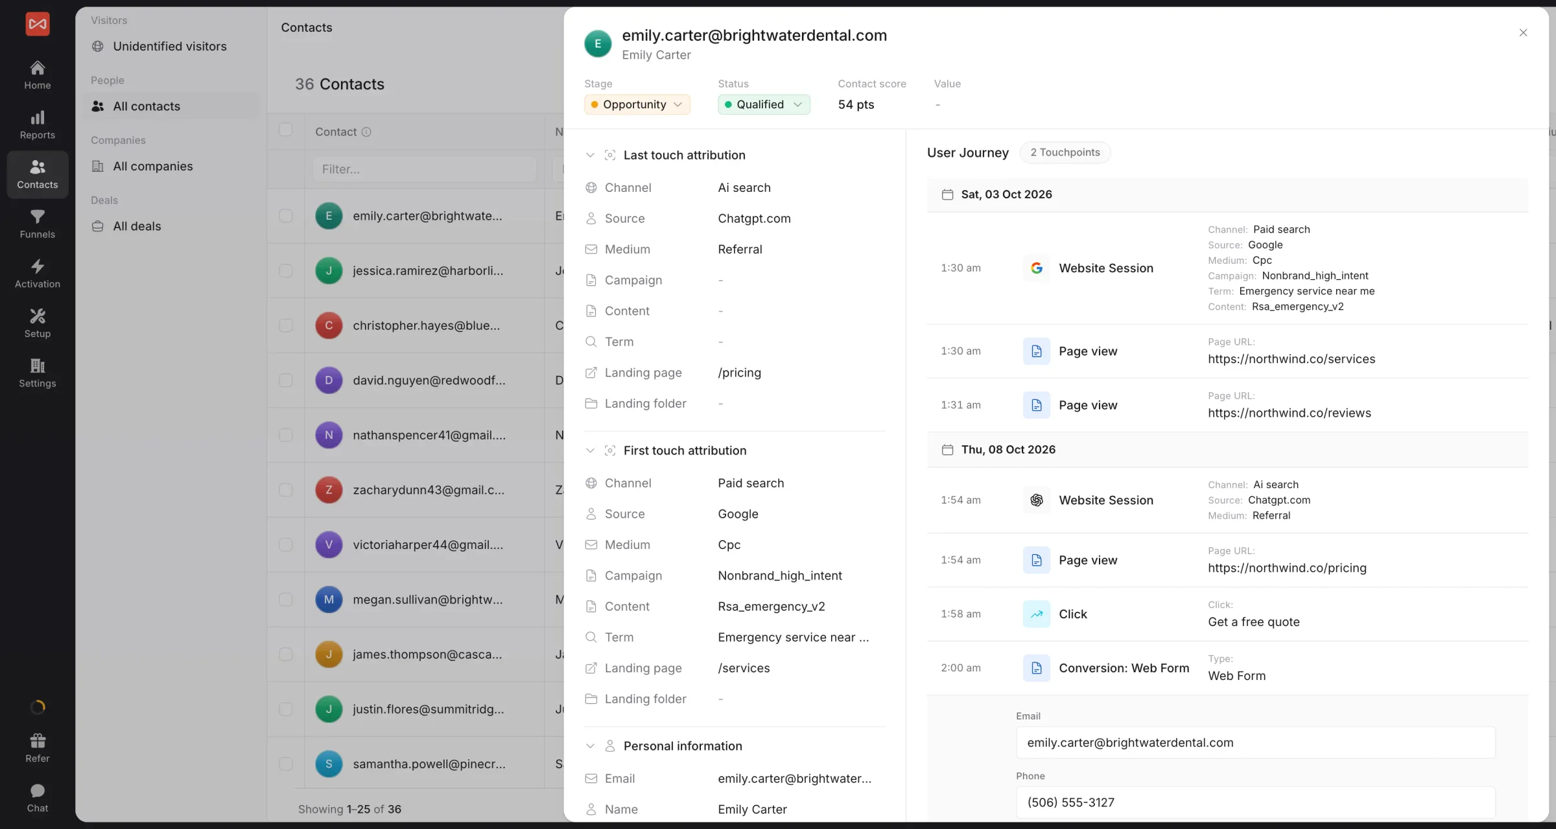
Task: Select the checkbox beside david.nguyen contact
Action: coord(285,380)
